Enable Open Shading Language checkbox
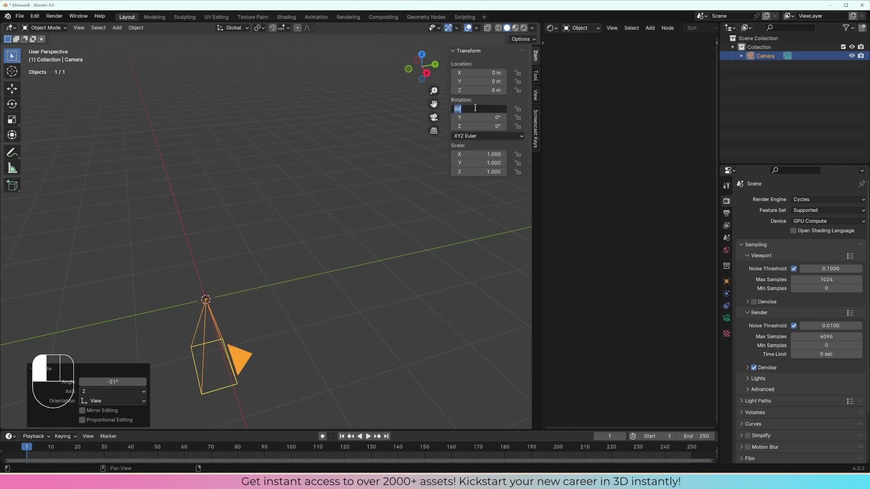 (x=793, y=231)
